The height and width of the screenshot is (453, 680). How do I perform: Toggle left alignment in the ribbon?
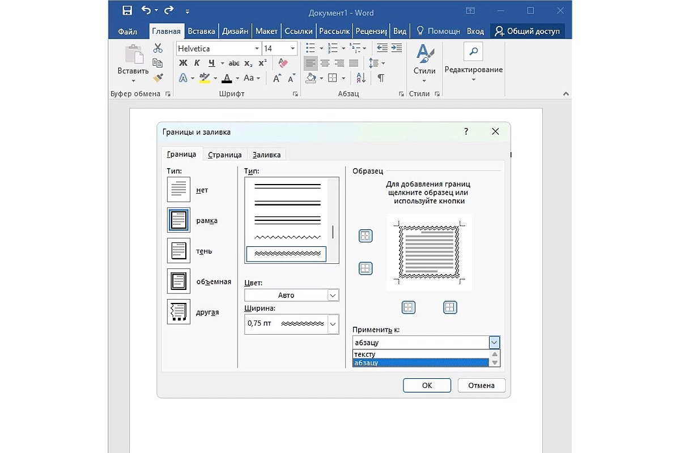(x=311, y=63)
